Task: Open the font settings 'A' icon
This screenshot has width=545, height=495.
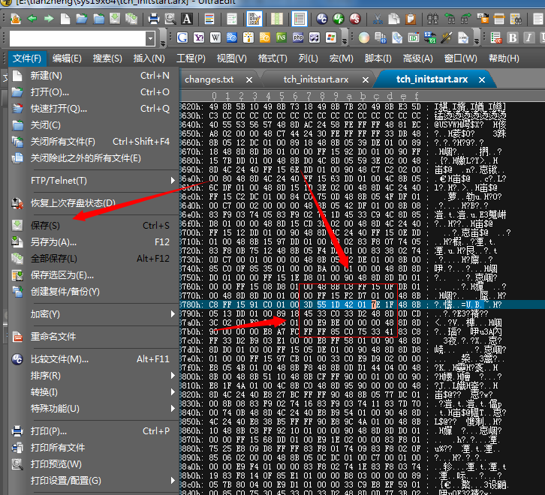Action: [187, 19]
